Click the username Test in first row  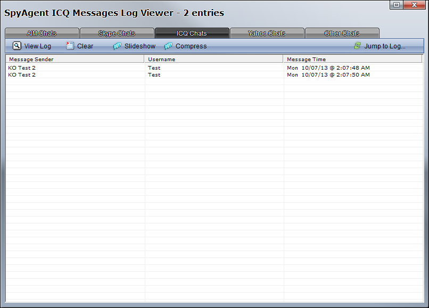click(154, 68)
